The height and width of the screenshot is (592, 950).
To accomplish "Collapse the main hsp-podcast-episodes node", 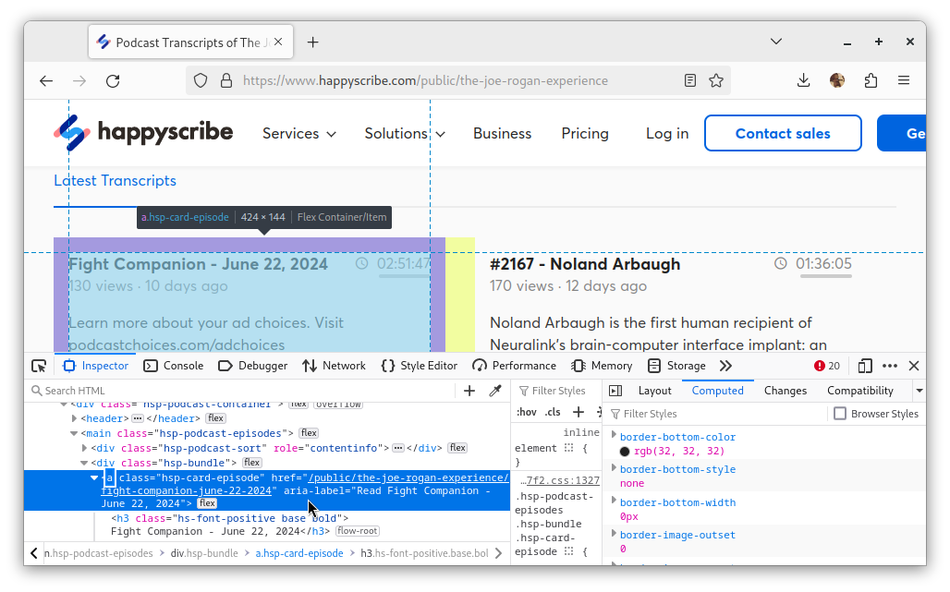I will pyautogui.click(x=74, y=433).
